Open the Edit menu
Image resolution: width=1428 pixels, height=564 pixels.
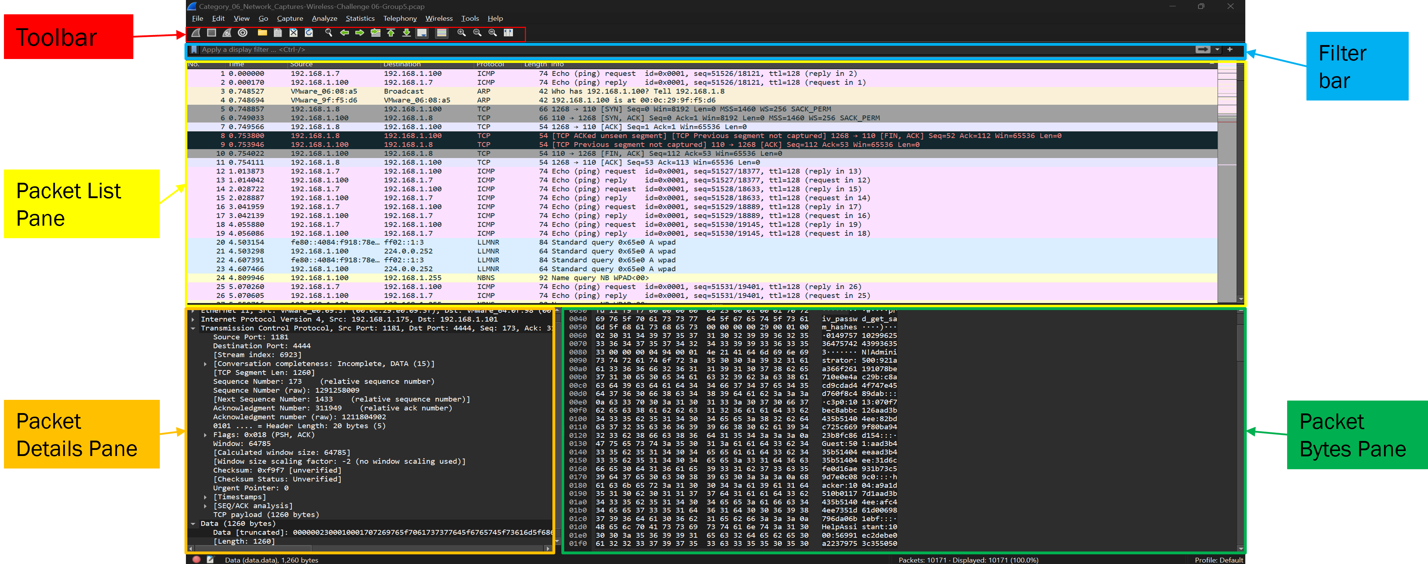pyautogui.click(x=218, y=19)
